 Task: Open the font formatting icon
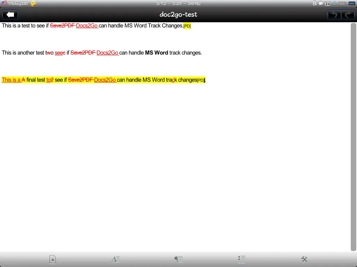tap(115, 259)
